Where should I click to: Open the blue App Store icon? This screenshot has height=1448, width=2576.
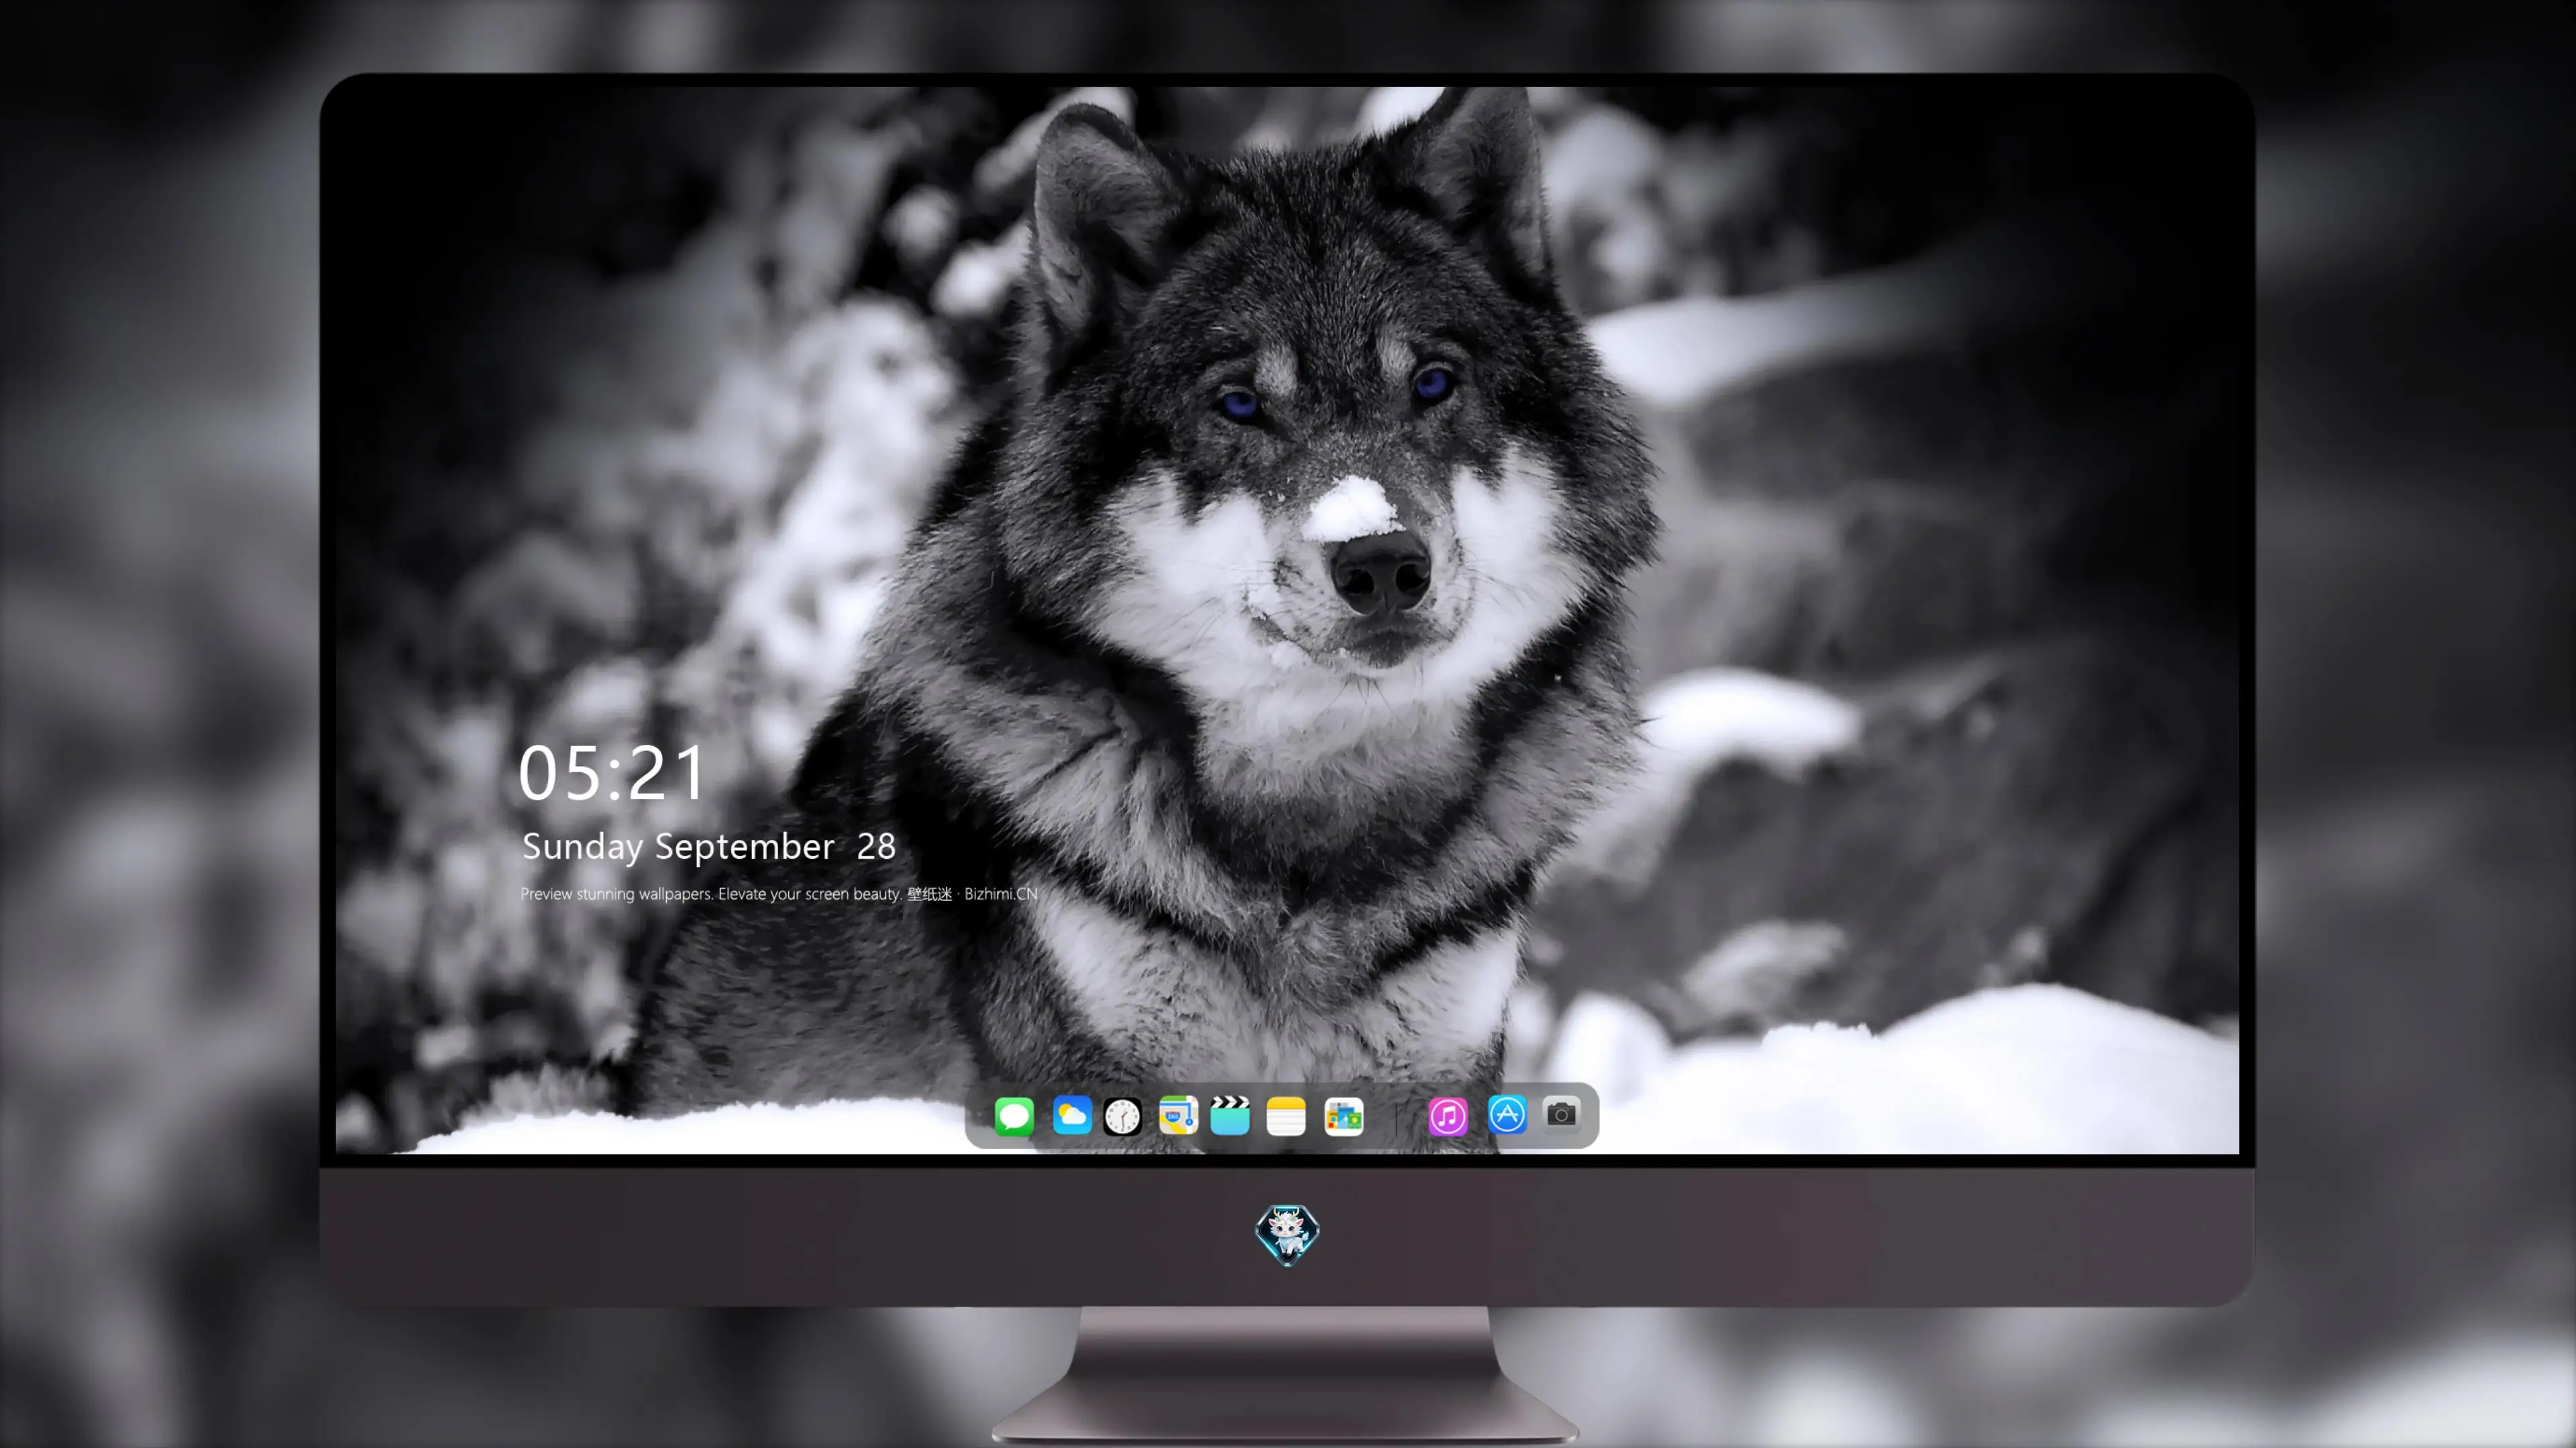click(x=1507, y=1115)
